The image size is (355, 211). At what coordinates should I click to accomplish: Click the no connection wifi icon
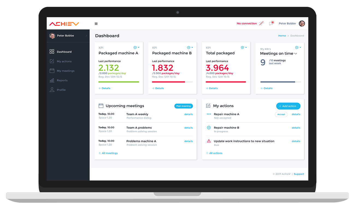261,23
